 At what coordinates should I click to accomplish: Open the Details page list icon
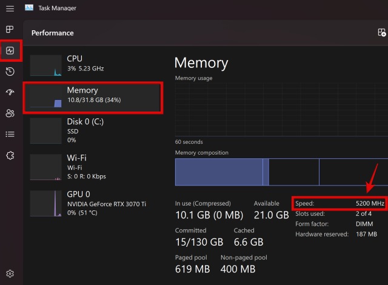10,134
